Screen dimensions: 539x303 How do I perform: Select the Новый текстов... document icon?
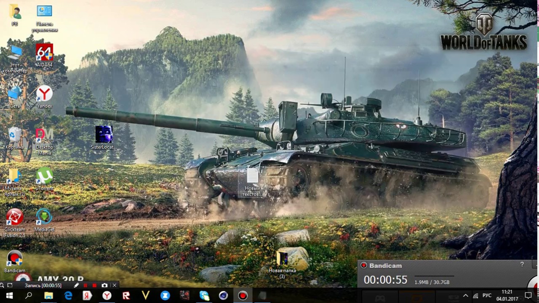[253, 182]
